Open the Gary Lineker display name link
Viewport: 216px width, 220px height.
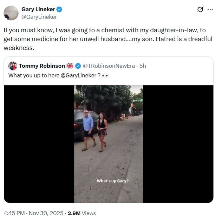click(38, 9)
